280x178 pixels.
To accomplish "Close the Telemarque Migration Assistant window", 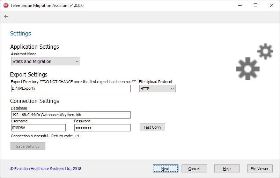I will 272,6.
